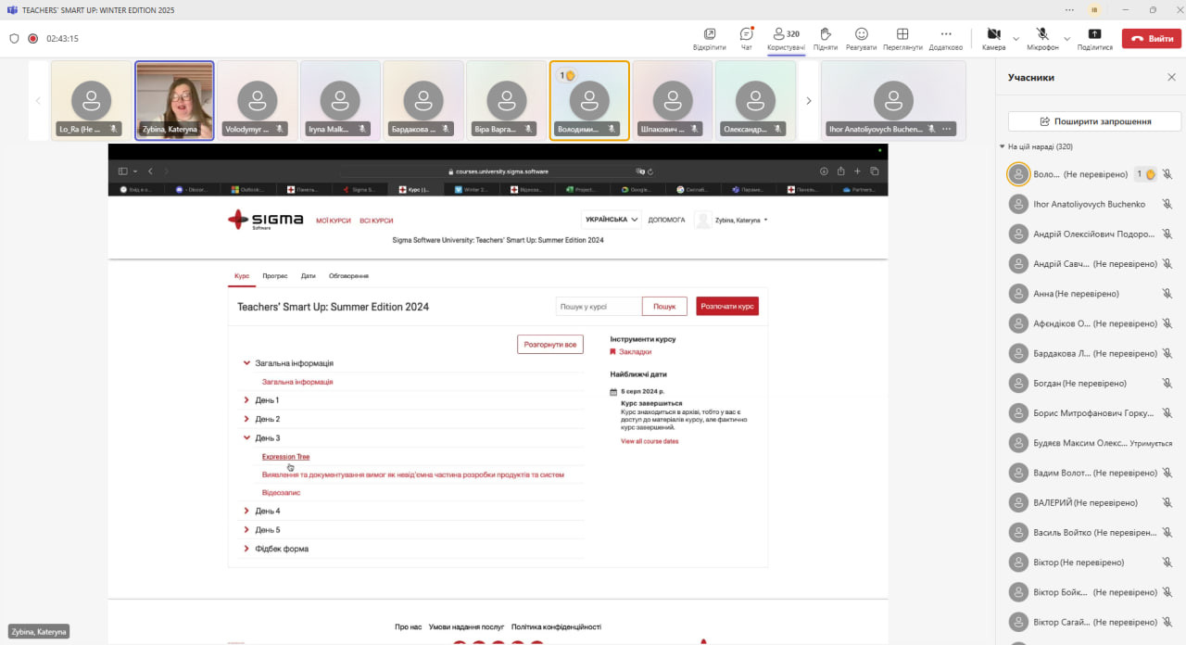
Task: Switch to the Прогрес tab
Action: [274, 276]
